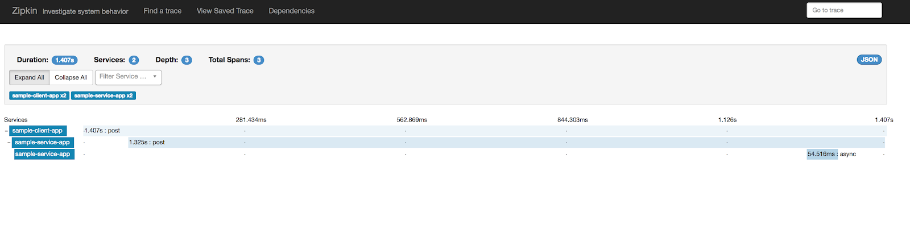Click the JSON button
This screenshot has width=910, height=233.
coord(869,60)
